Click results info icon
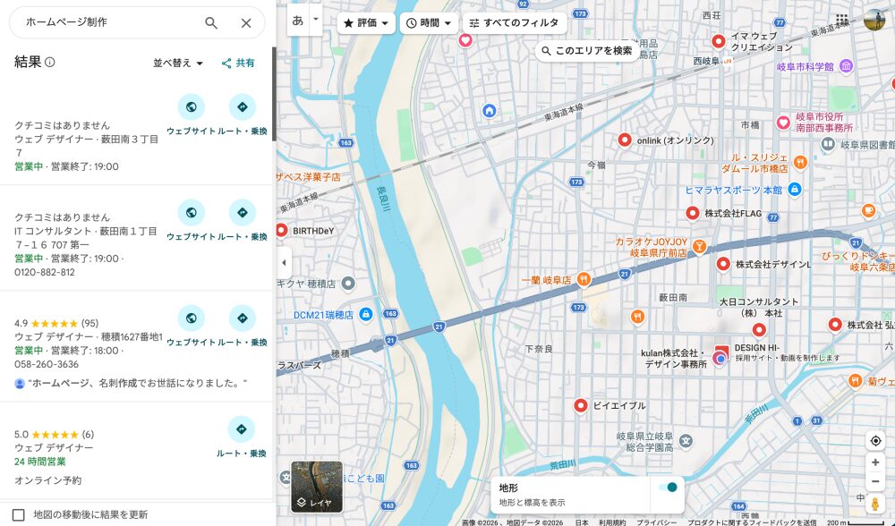 point(50,63)
